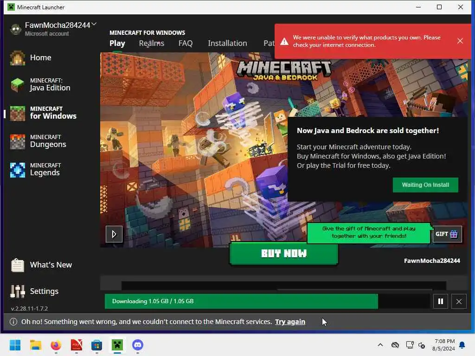Click the green BUY NOW button
This screenshot has width=475, height=356.
284,254
